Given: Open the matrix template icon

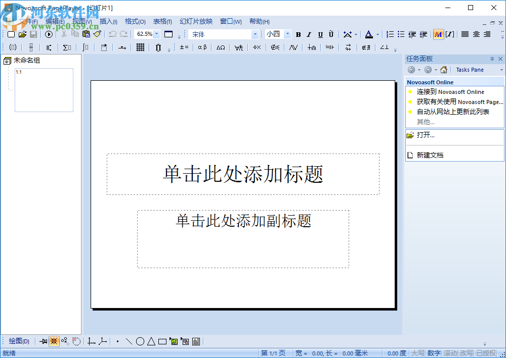Looking at the screenshot, I should [x=140, y=47].
